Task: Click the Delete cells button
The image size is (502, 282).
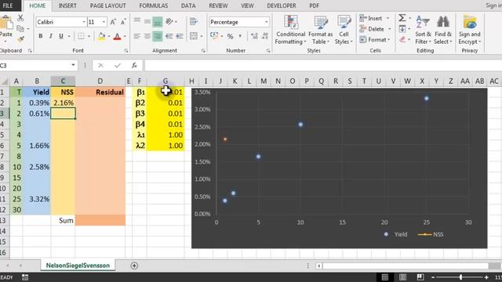Action: [375, 29]
